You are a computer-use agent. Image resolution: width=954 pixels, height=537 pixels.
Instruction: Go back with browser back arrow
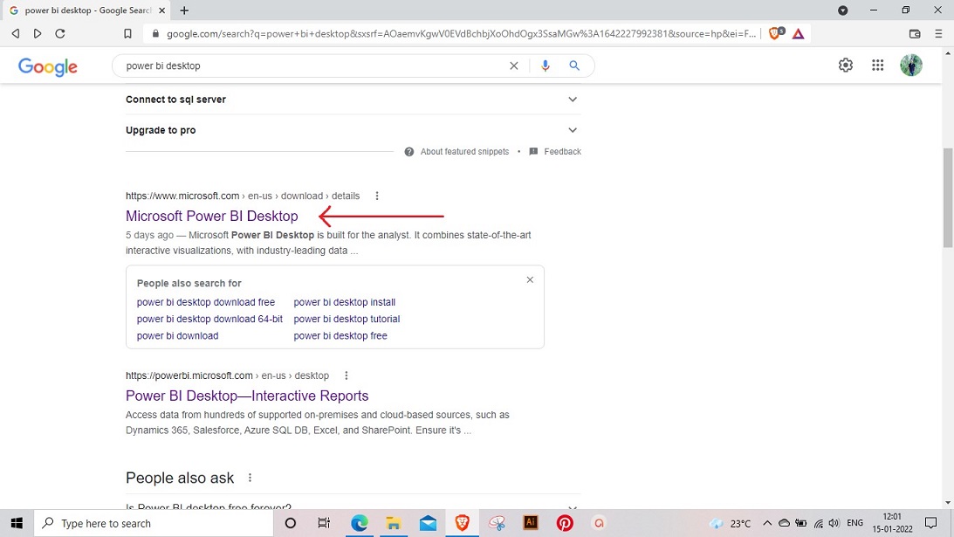point(16,33)
